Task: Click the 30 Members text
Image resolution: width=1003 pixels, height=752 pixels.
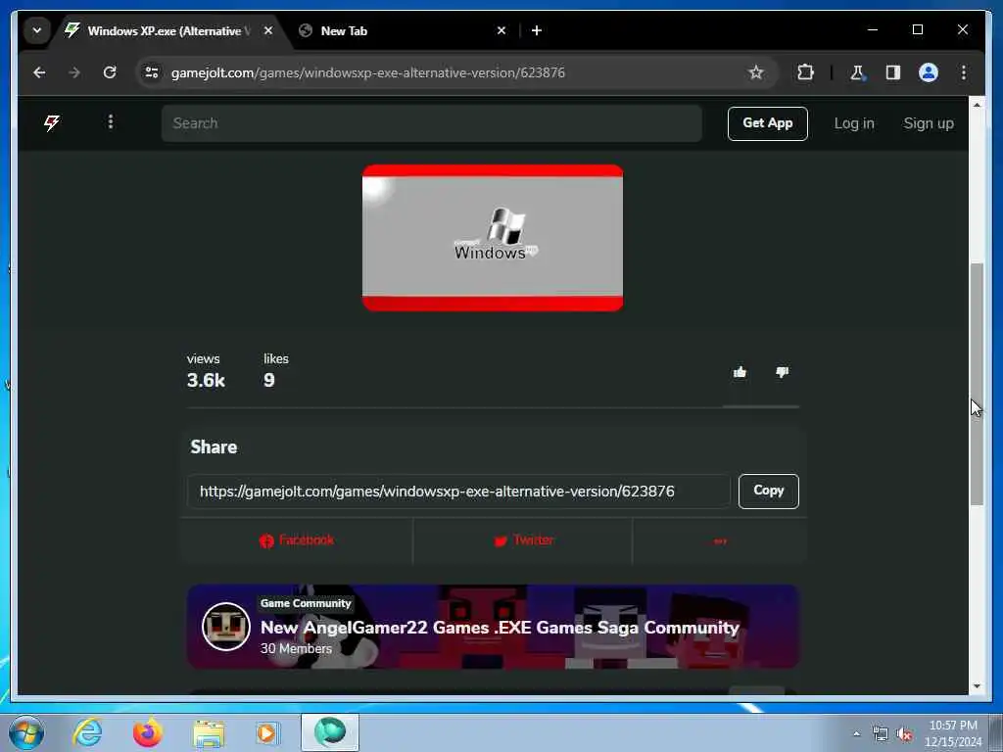Action: point(296,648)
